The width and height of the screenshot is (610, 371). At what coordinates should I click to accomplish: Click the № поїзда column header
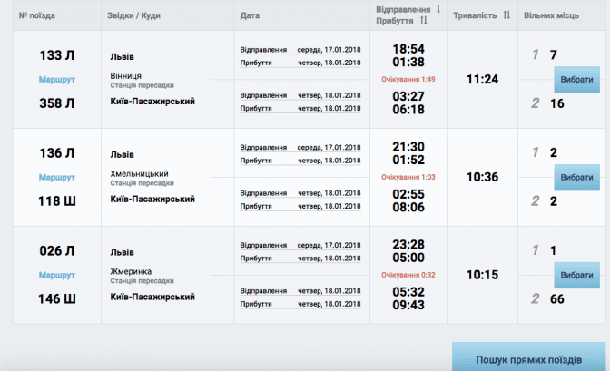(x=37, y=15)
